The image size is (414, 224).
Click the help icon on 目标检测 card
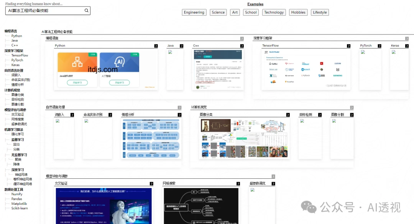pyautogui.click(x=320, y=115)
